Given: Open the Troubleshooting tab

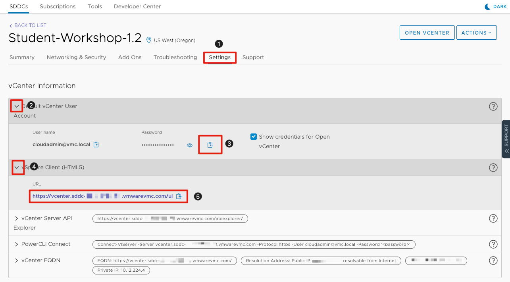Looking at the screenshot, I should pyautogui.click(x=175, y=57).
